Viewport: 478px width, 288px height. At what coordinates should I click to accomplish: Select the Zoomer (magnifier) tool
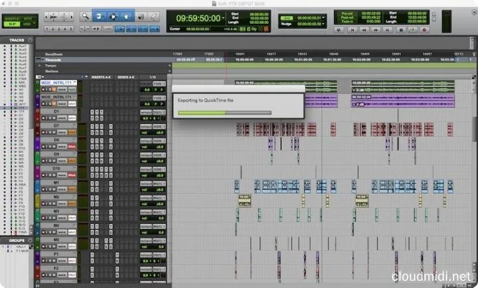coord(86,15)
